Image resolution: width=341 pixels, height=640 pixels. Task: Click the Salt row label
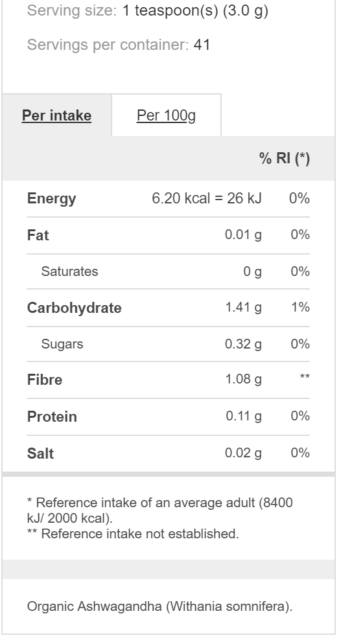pyautogui.click(x=40, y=453)
